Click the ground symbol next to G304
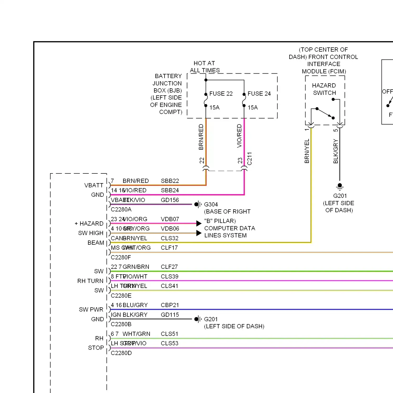The height and width of the screenshot is (393, 393). click(198, 204)
